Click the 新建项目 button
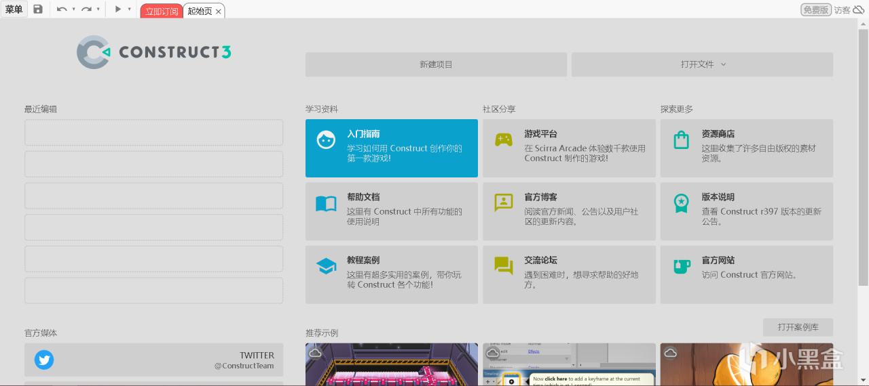Viewport: 869px width, 386px height. click(x=436, y=64)
